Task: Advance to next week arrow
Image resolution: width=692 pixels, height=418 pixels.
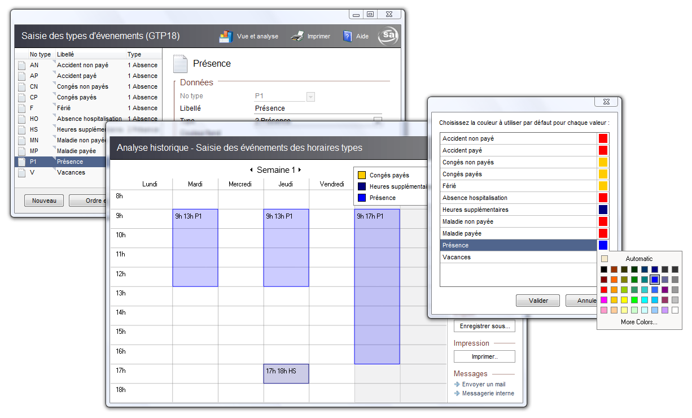Action: click(300, 170)
